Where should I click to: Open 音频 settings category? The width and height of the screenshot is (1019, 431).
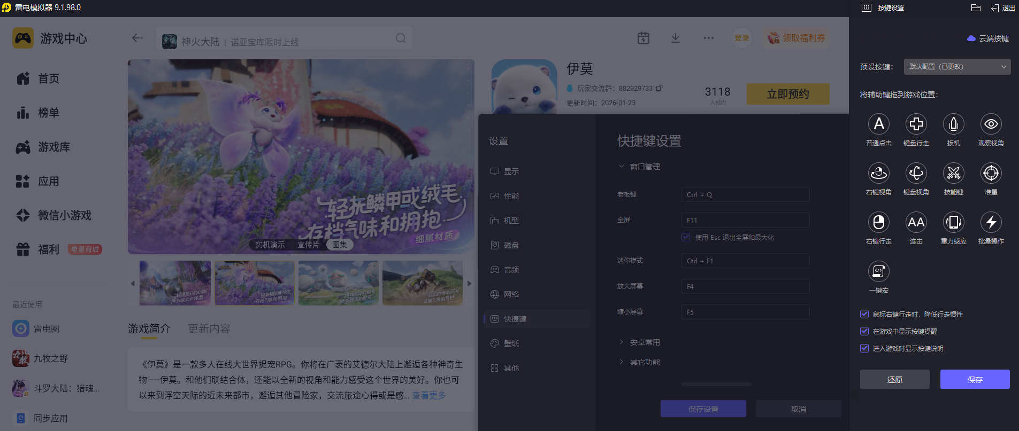pyautogui.click(x=537, y=270)
